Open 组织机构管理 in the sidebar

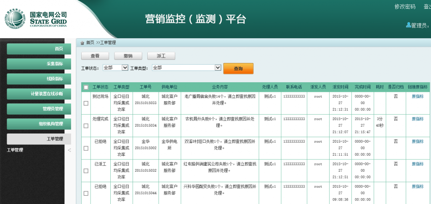[39, 124]
